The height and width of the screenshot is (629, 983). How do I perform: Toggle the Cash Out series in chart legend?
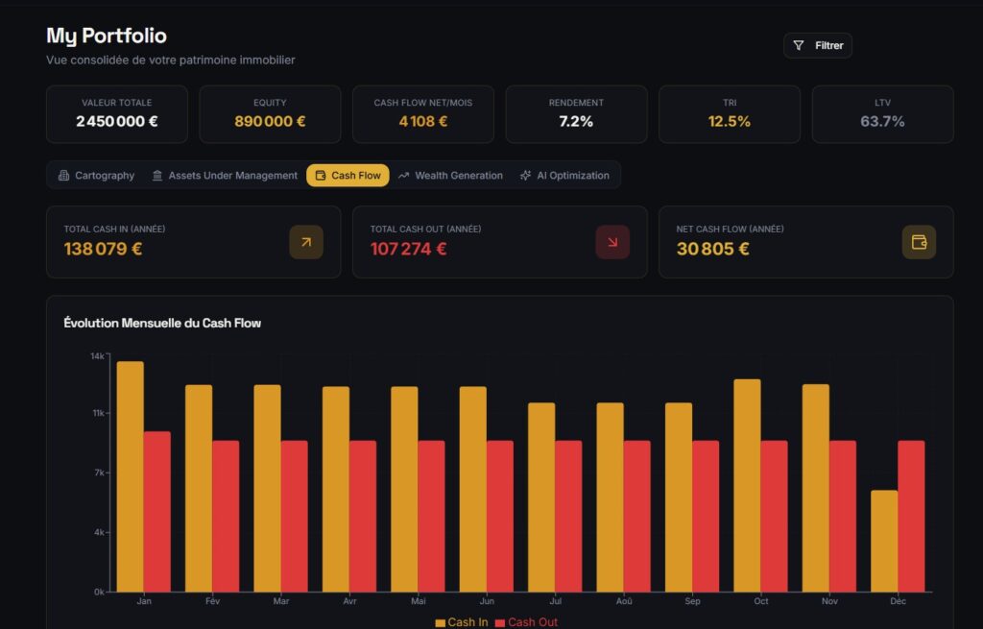(529, 621)
